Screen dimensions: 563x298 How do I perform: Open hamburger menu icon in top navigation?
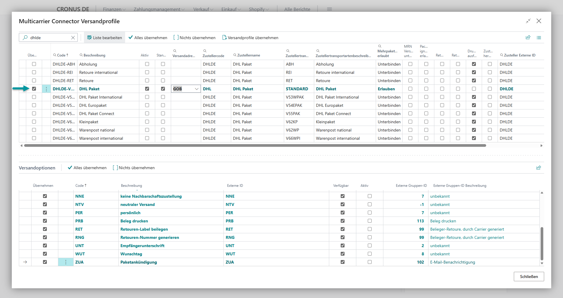point(329,9)
